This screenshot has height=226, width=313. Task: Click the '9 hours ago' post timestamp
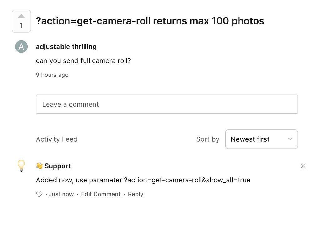[x=52, y=75]
